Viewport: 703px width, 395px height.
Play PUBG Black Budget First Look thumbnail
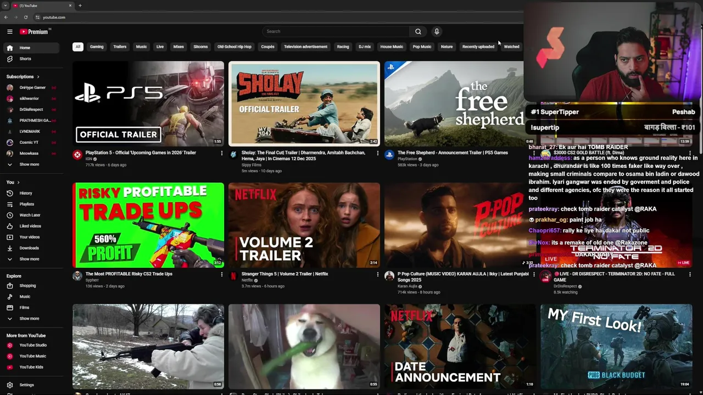pyautogui.click(x=616, y=347)
